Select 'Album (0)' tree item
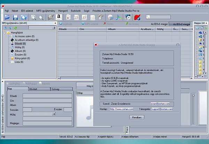Screen dimensions: 209x144 tap(20, 51)
